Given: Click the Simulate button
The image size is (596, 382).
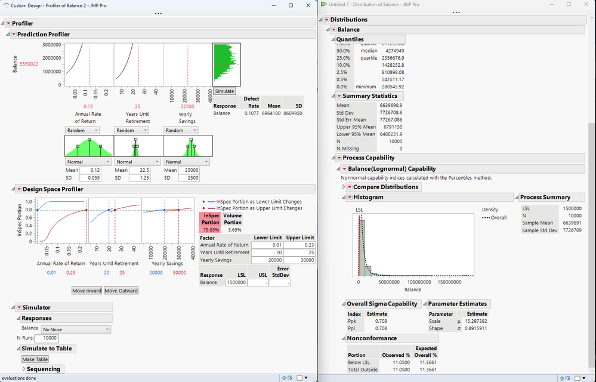Looking at the screenshot, I should [224, 91].
